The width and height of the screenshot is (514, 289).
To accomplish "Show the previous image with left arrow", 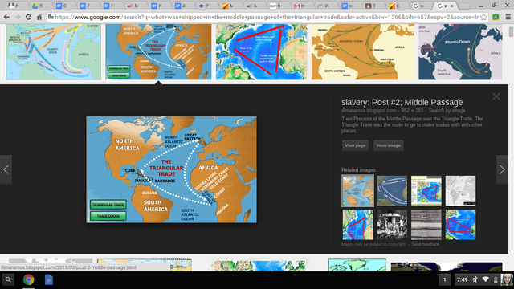I will [6, 169].
